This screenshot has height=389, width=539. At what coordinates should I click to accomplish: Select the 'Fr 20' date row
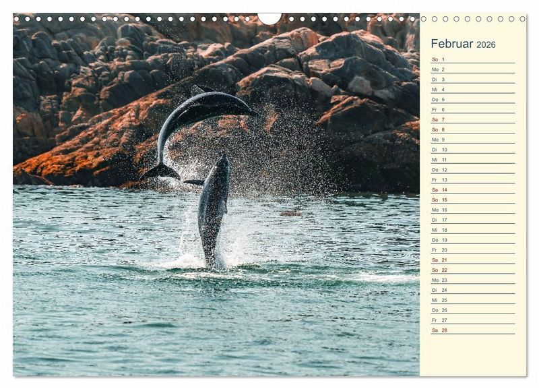click(473, 249)
